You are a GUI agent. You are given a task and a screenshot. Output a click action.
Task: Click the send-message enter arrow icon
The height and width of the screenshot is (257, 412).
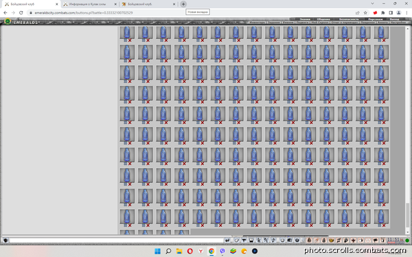[227, 241]
